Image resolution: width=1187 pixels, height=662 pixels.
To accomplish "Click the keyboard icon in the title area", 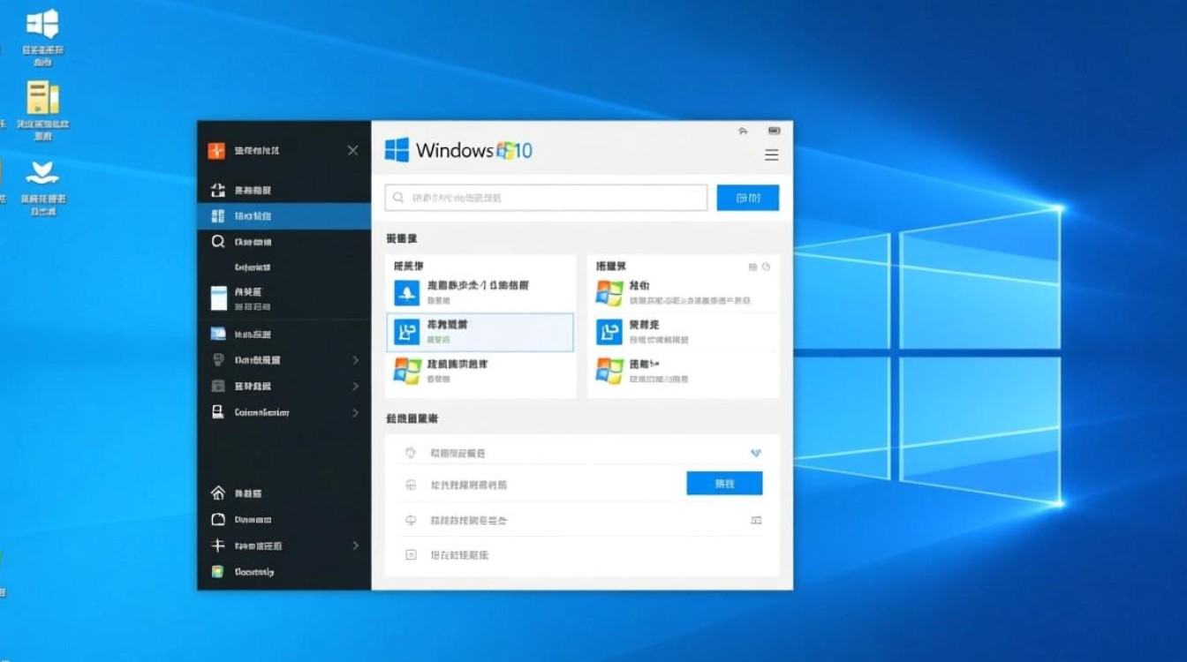I will click(x=775, y=130).
